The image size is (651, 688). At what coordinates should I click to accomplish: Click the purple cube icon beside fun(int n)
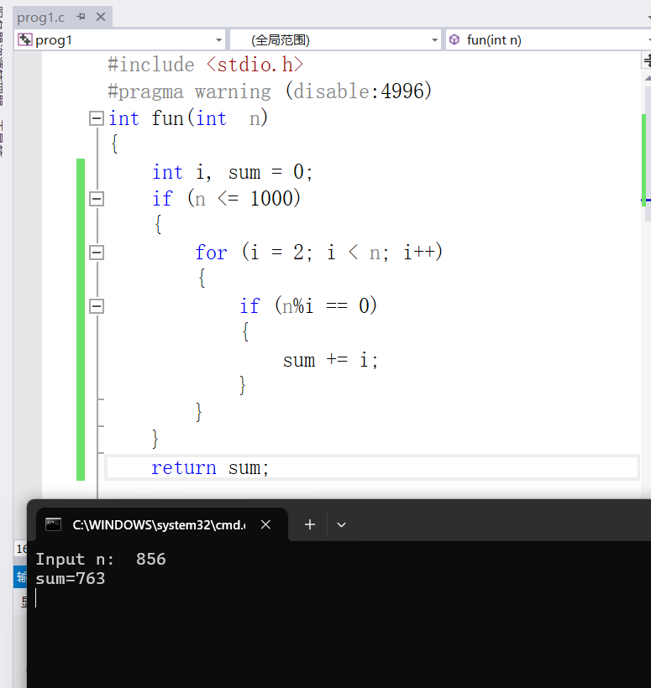click(x=454, y=40)
